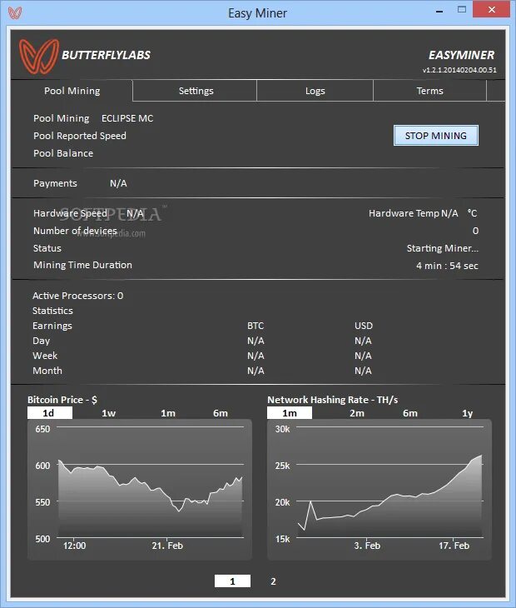Close the Easy Miner window
This screenshot has height=608, width=516.
[x=491, y=9]
